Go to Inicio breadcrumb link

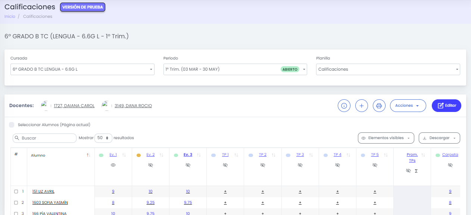[x=10, y=16]
